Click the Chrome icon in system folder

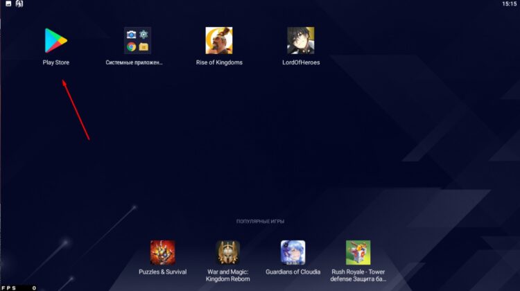(131, 47)
